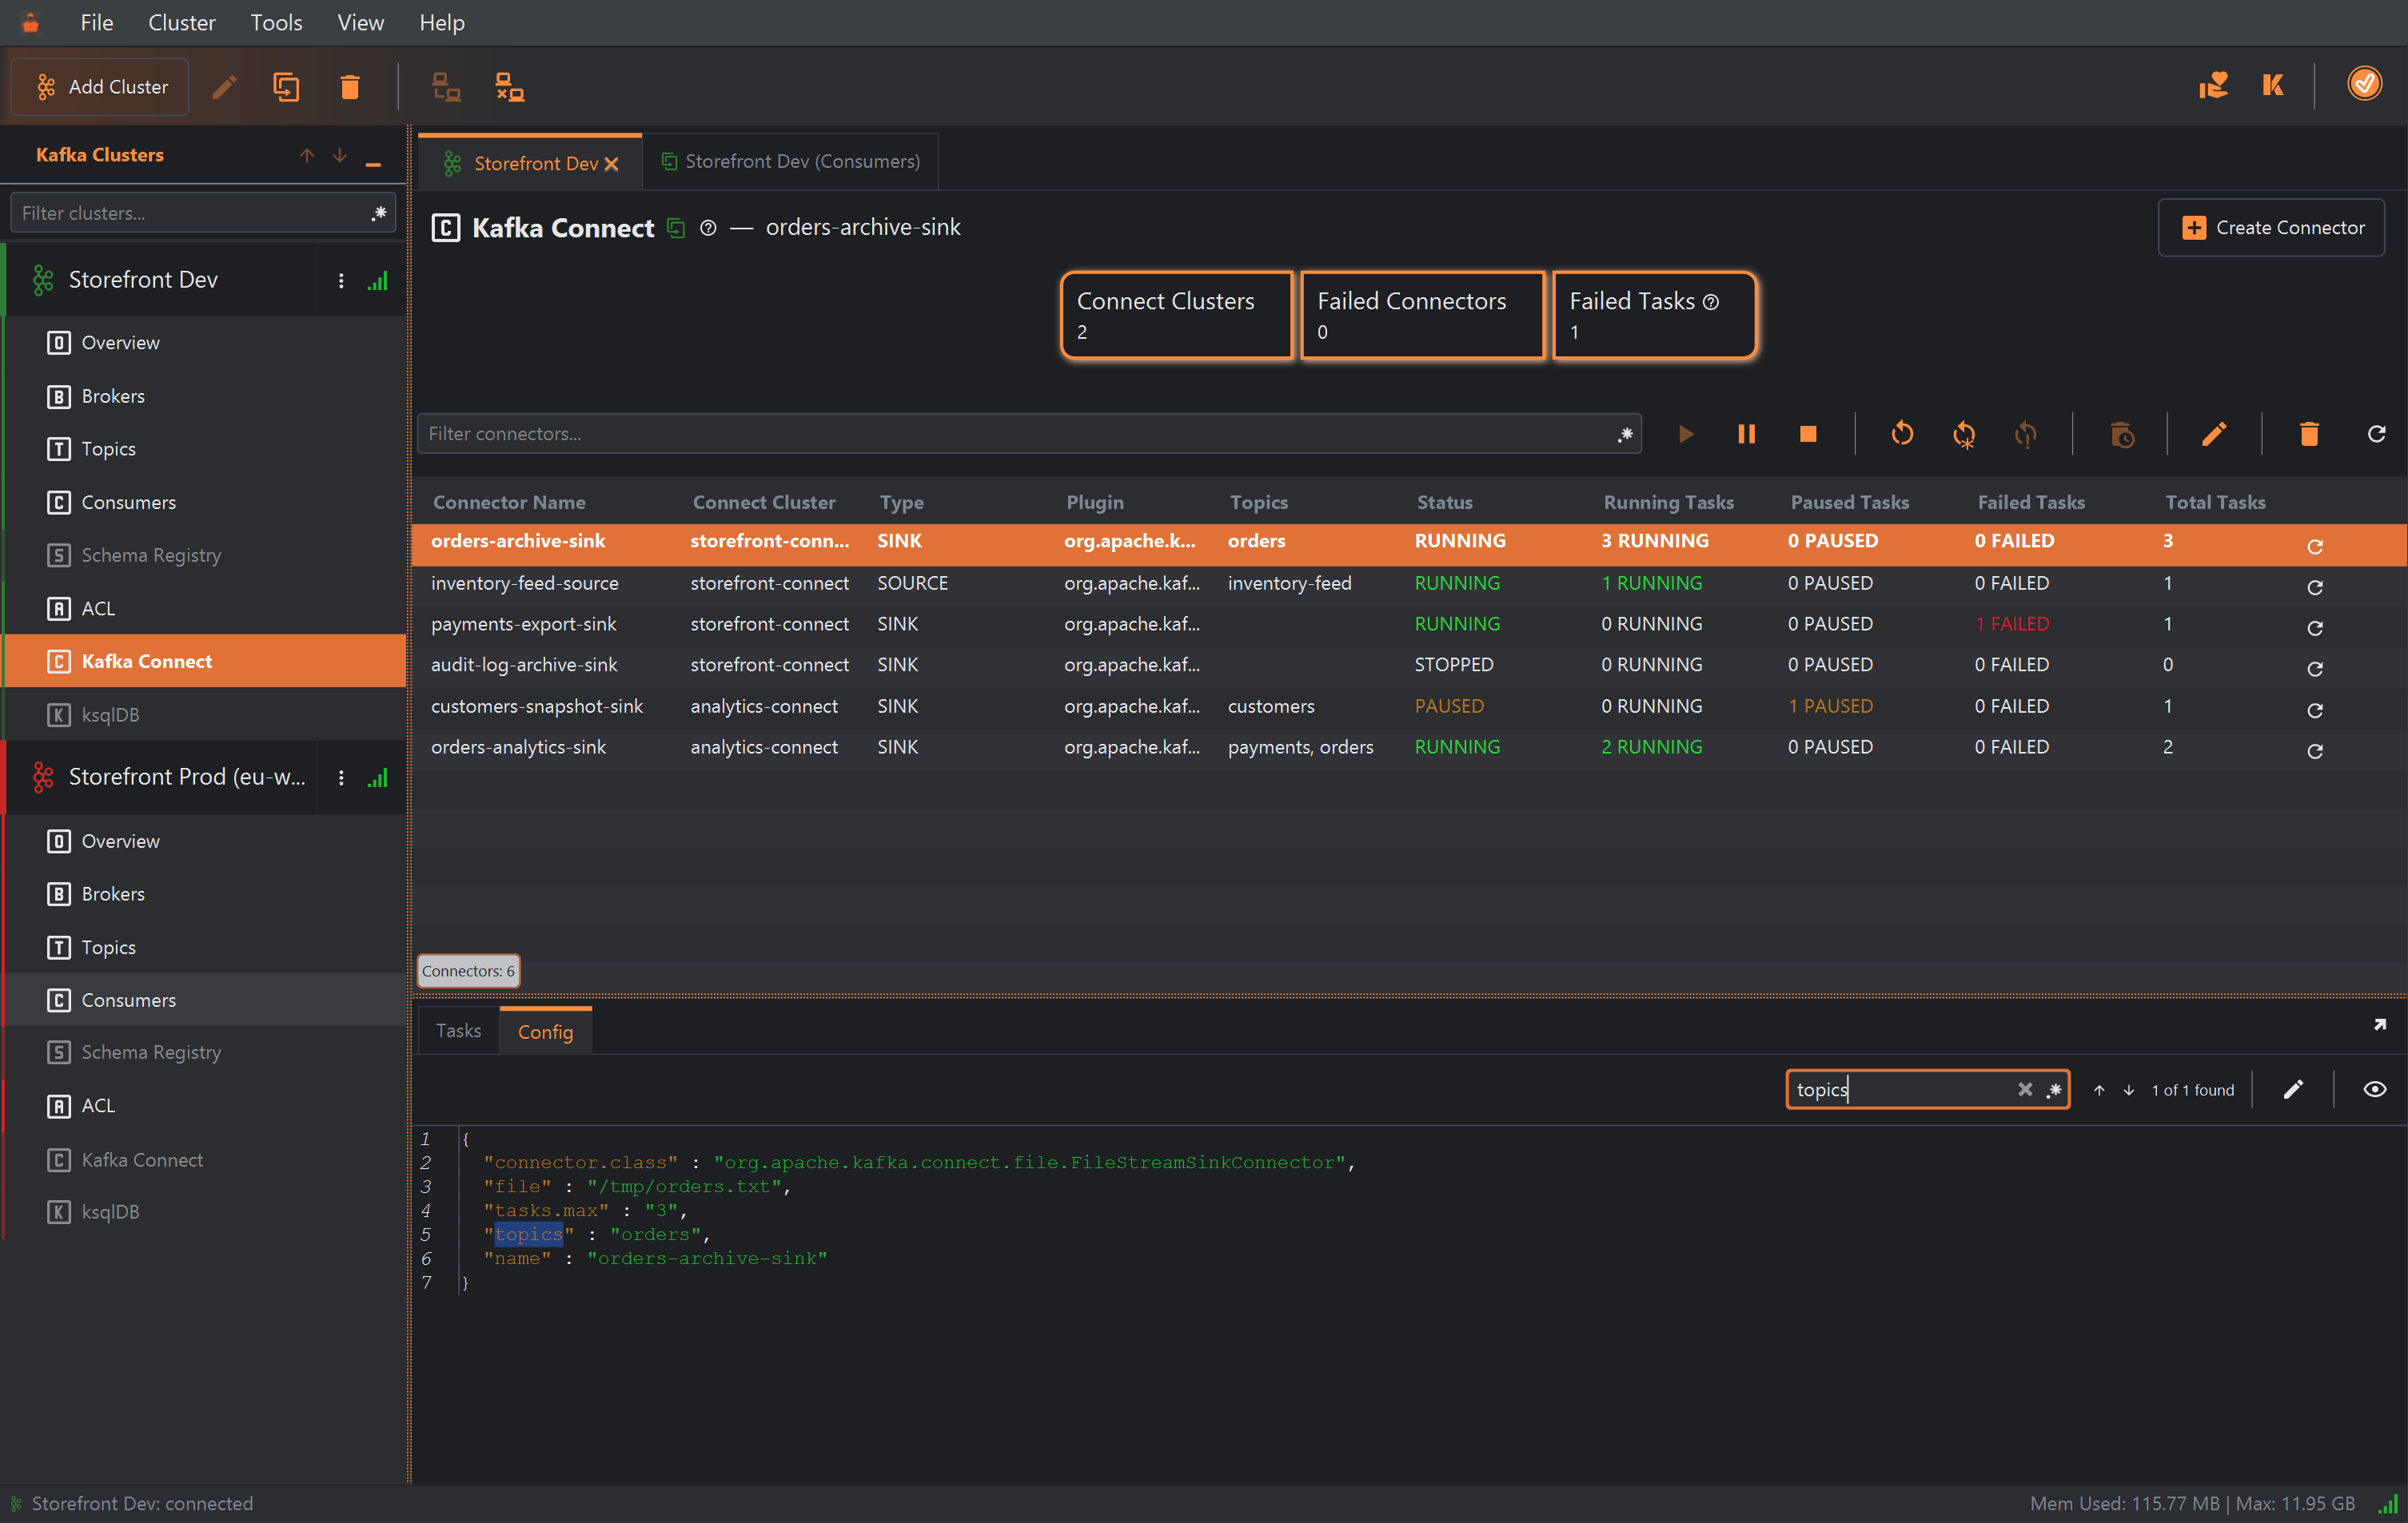Viewport: 2408px width, 1523px height.
Task: Close the Storefront Dev tab
Action: point(612,164)
